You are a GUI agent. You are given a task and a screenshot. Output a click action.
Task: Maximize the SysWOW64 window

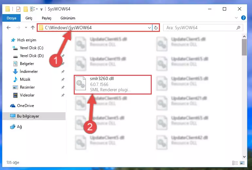pos(224,9)
